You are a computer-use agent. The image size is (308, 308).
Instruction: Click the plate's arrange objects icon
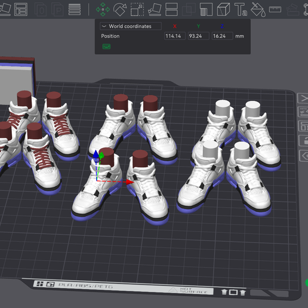coord(304,126)
